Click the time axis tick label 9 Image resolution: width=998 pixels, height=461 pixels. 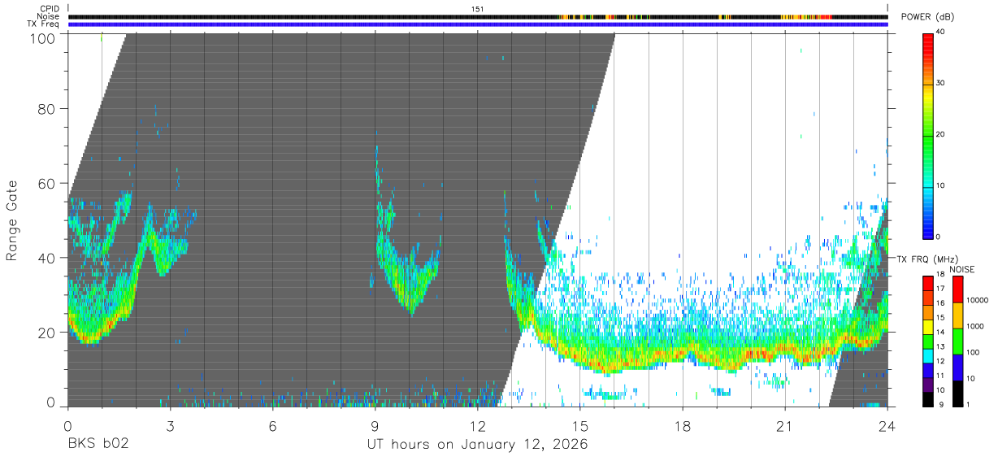(375, 426)
